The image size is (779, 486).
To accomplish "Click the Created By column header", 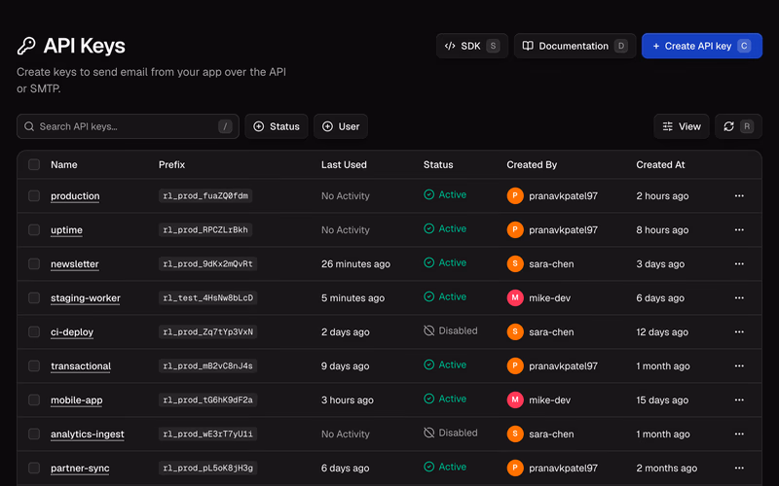I will point(532,164).
